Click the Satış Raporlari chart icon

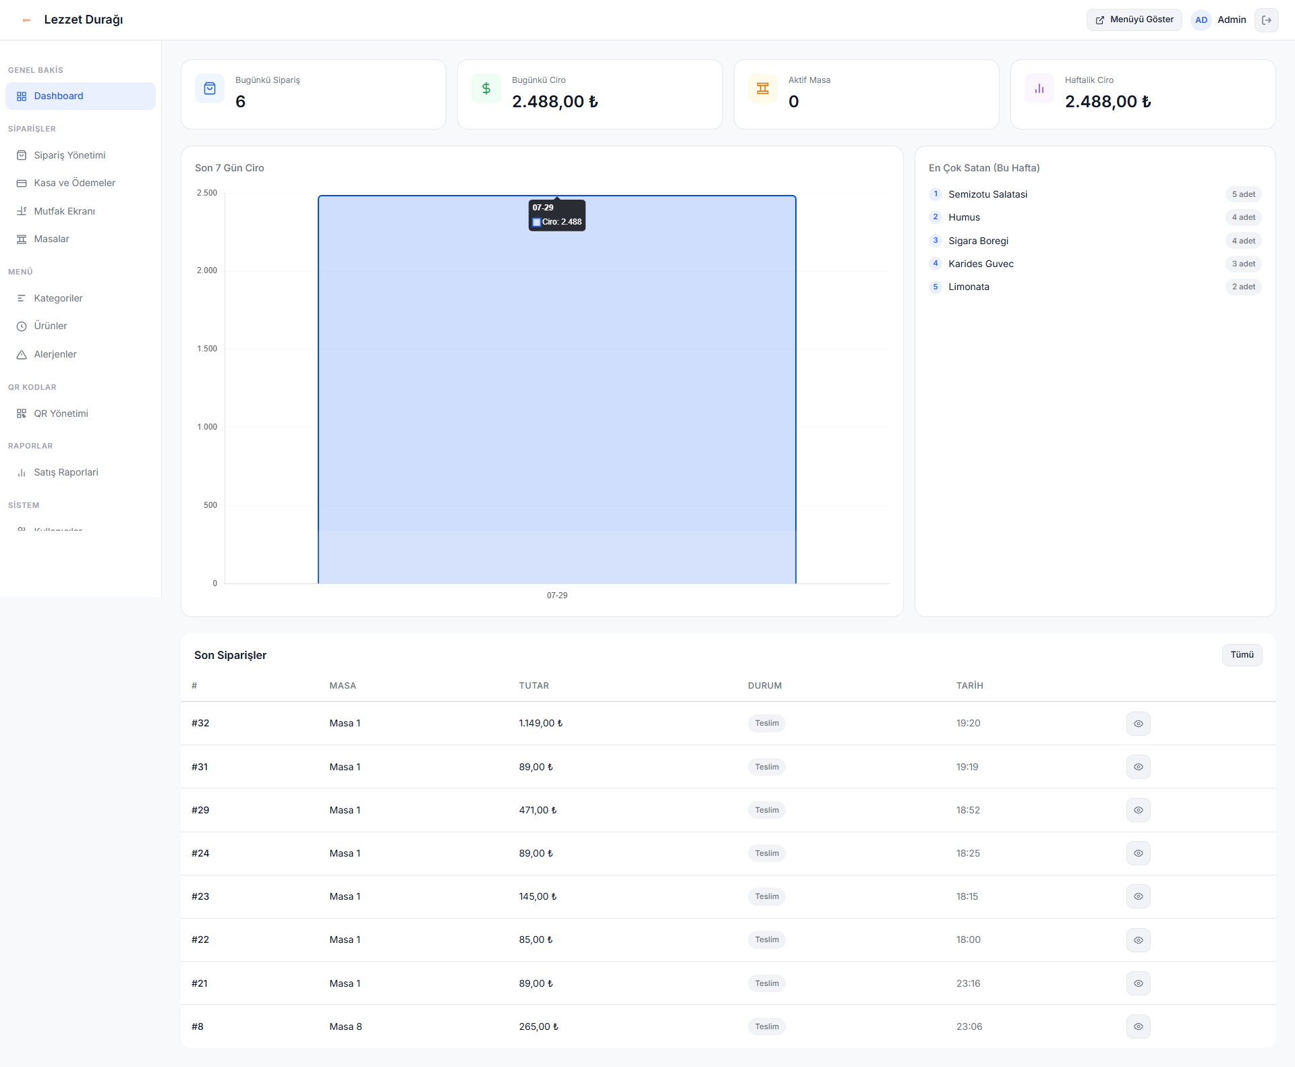click(x=22, y=473)
